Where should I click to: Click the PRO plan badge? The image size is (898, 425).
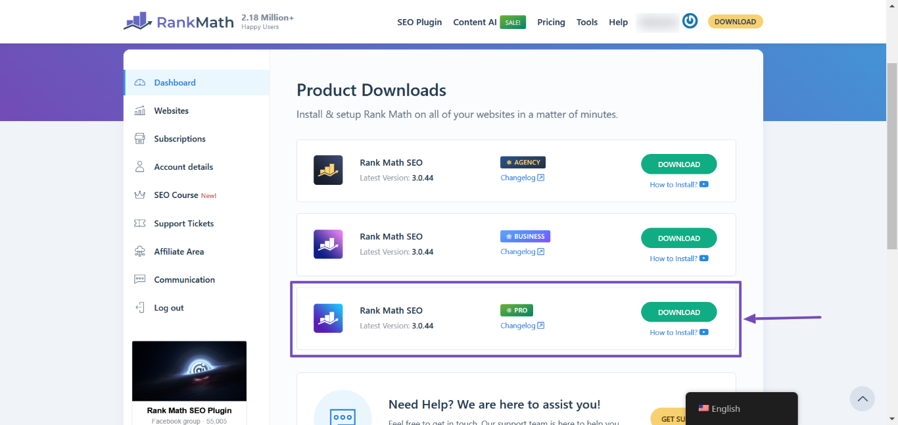pos(517,310)
